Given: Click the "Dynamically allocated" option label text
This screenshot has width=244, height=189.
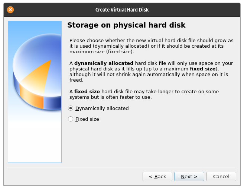Looking at the screenshot, I should tap(102, 108).
